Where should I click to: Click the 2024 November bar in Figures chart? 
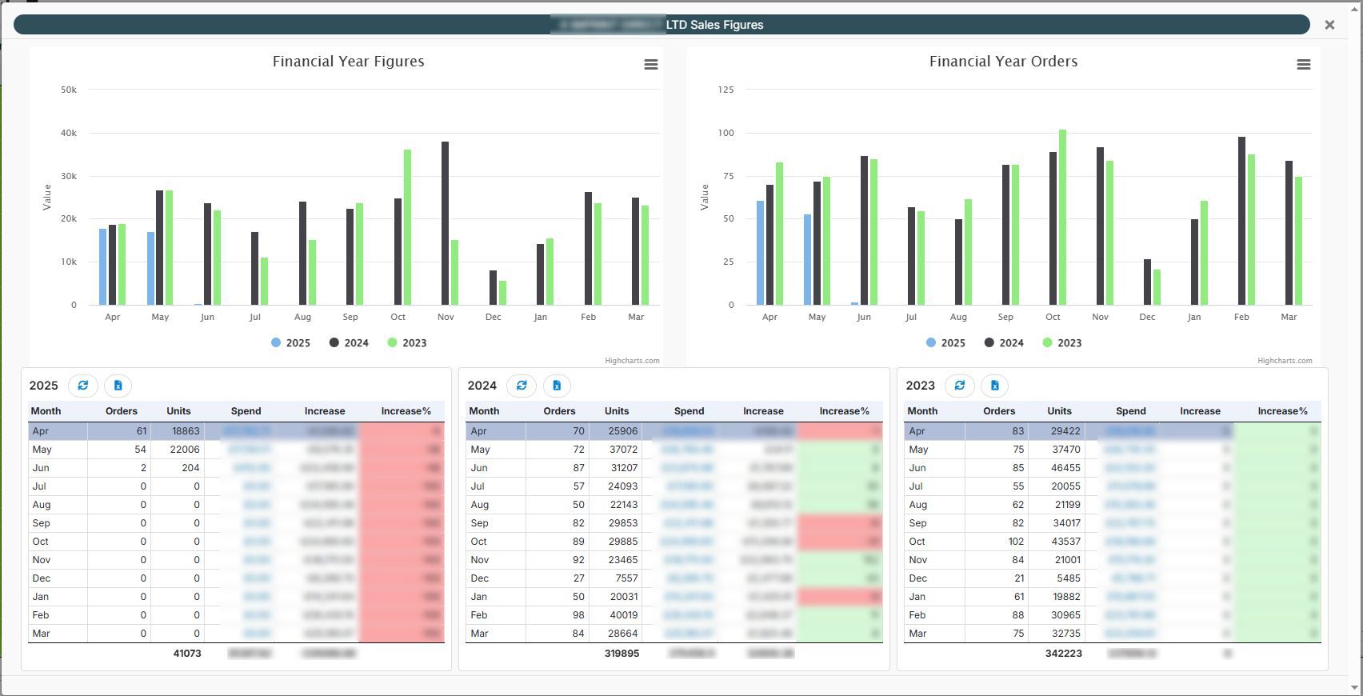pyautogui.click(x=445, y=224)
